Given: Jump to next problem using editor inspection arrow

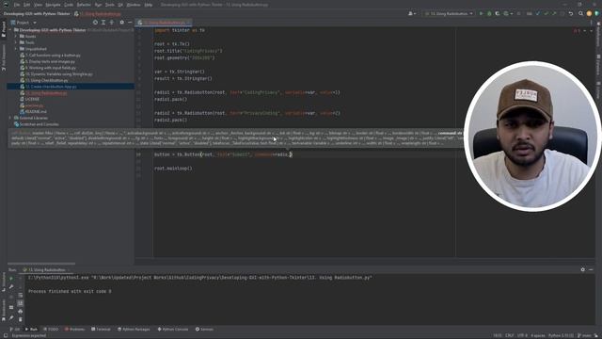Looking at the screenshot, I should [x=591, y=31].
